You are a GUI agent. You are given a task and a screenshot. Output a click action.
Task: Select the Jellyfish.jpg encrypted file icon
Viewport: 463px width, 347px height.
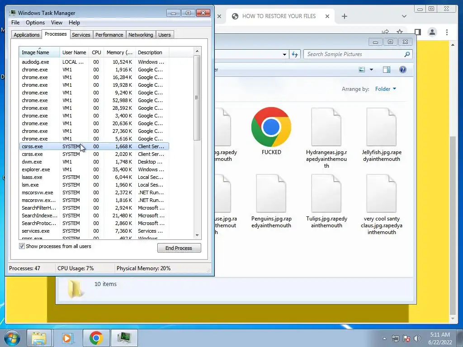point(382,127)
